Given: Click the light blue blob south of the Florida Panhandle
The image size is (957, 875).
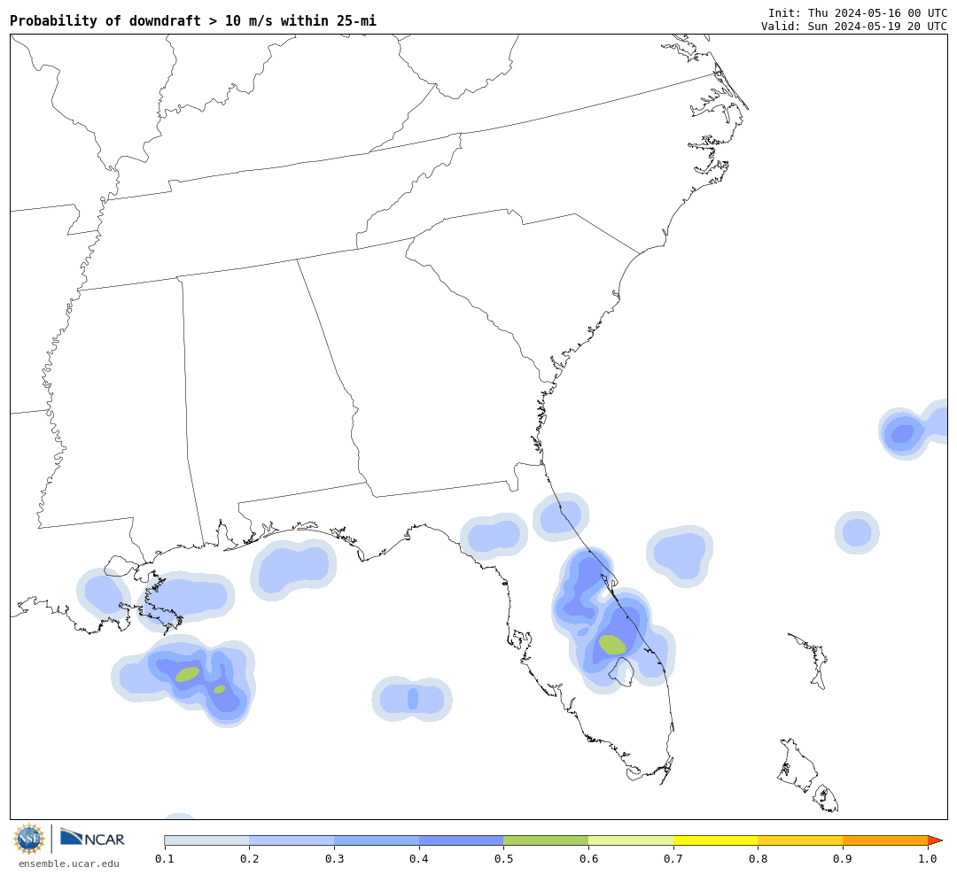Looking at the screenshot, I should [293, 569].
